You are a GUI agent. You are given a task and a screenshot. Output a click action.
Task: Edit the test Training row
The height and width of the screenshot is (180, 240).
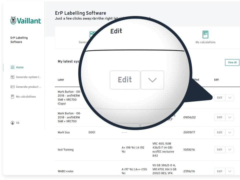pos(219,150)
